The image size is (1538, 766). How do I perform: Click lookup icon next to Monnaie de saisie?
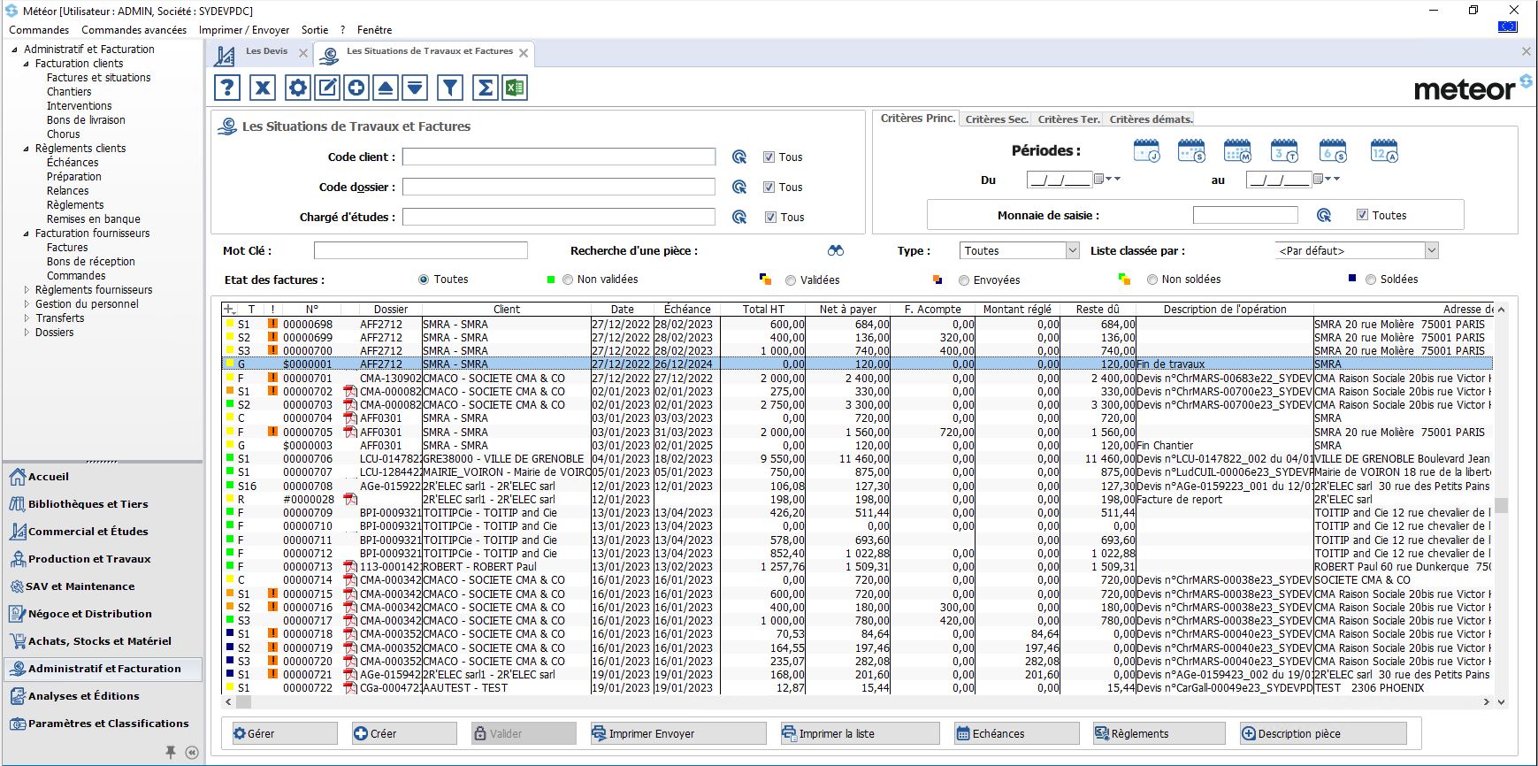(1324, 215)
